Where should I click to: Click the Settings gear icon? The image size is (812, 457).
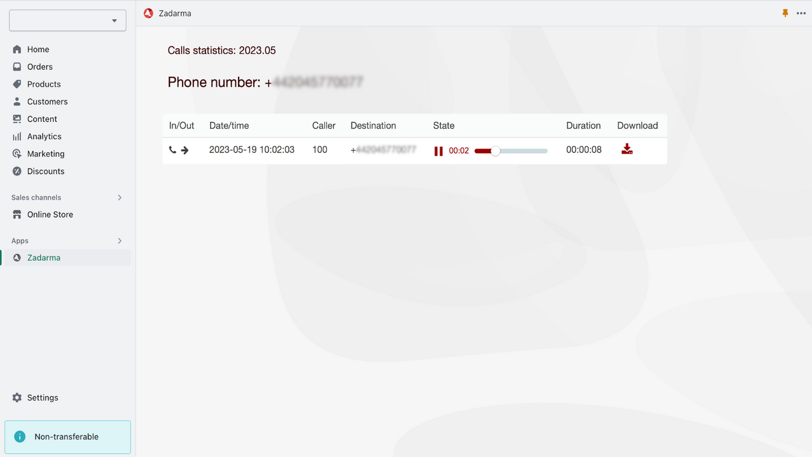17,398
